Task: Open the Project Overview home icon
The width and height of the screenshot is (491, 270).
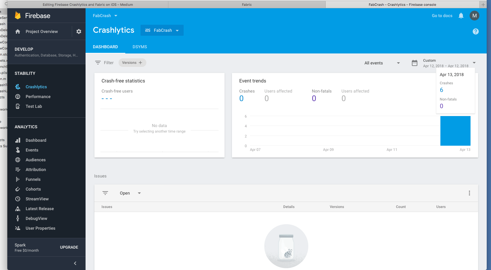Action: coord(18,31)
